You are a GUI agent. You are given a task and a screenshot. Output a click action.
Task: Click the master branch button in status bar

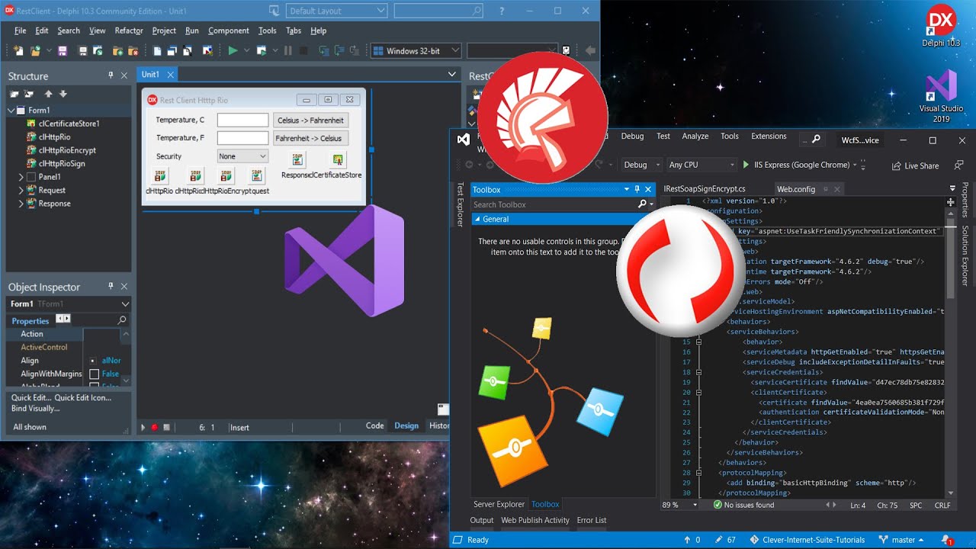coord(901,540)
